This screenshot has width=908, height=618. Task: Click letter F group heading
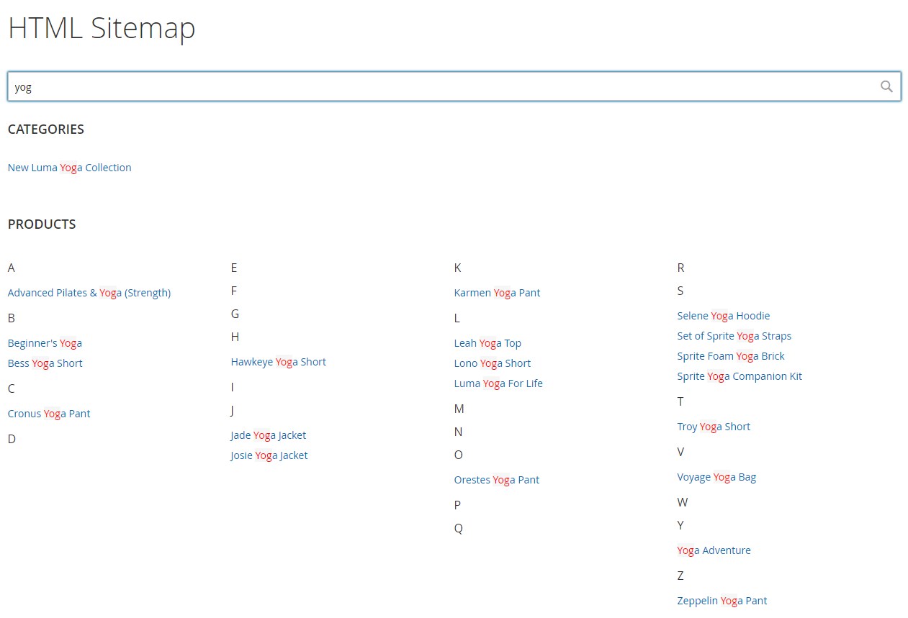[234, 291]
